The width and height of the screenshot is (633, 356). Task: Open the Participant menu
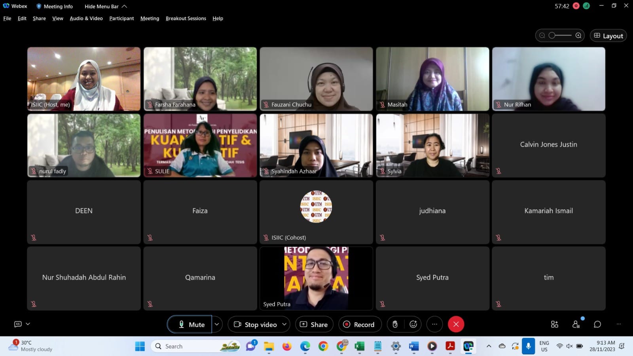click(121, 18)
